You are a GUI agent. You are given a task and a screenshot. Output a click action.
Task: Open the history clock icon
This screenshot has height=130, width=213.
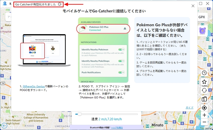tap(204, 73)
